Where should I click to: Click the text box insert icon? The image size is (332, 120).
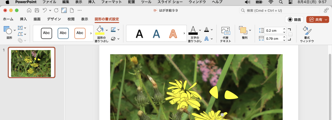(20, 28)
